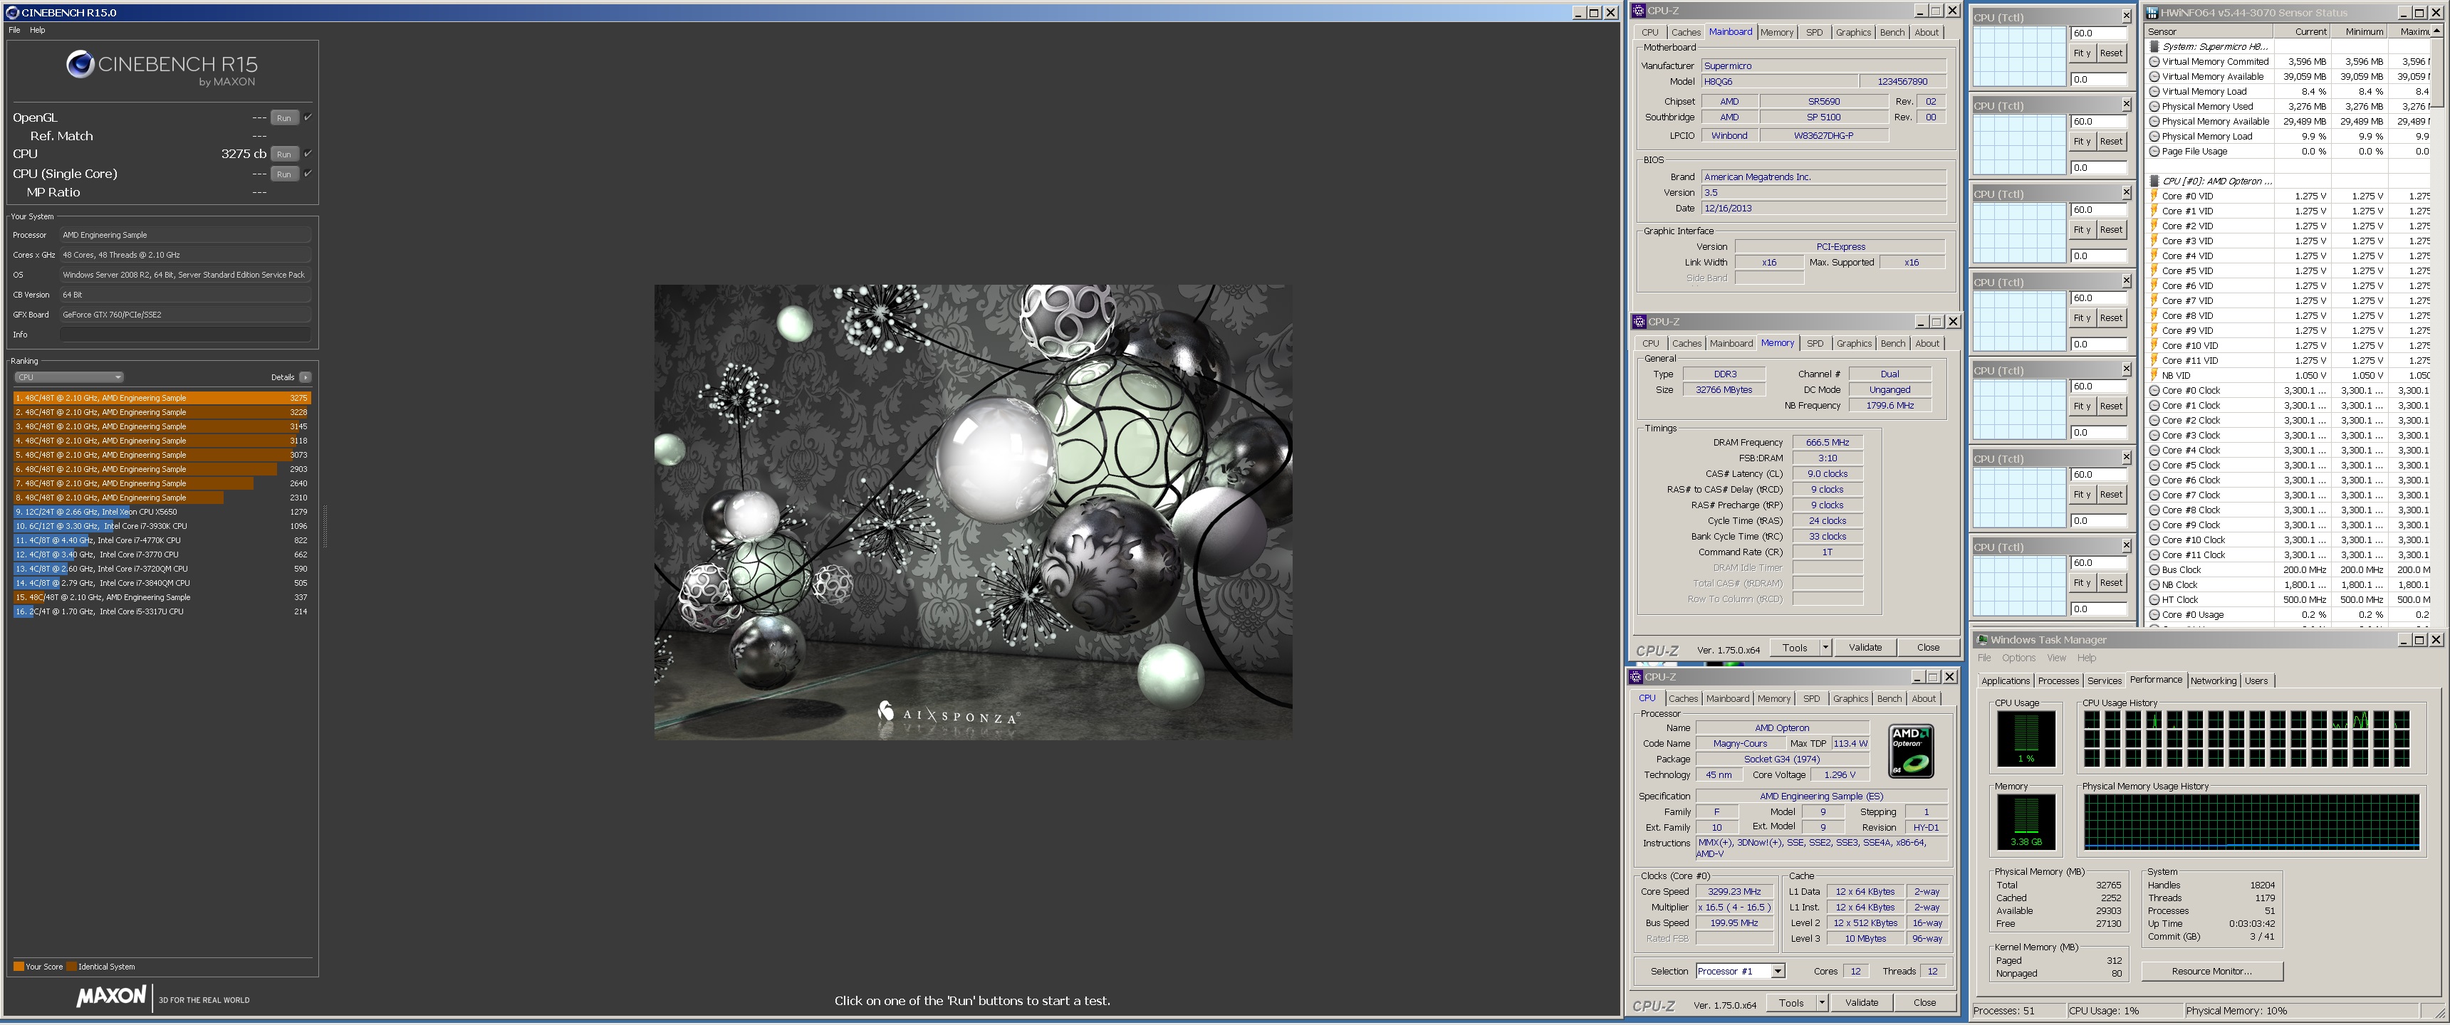Screen dimensions: 2450x1025
Task: Open Resource Monitor from Task Manager
Action: tap(2211, 971)
